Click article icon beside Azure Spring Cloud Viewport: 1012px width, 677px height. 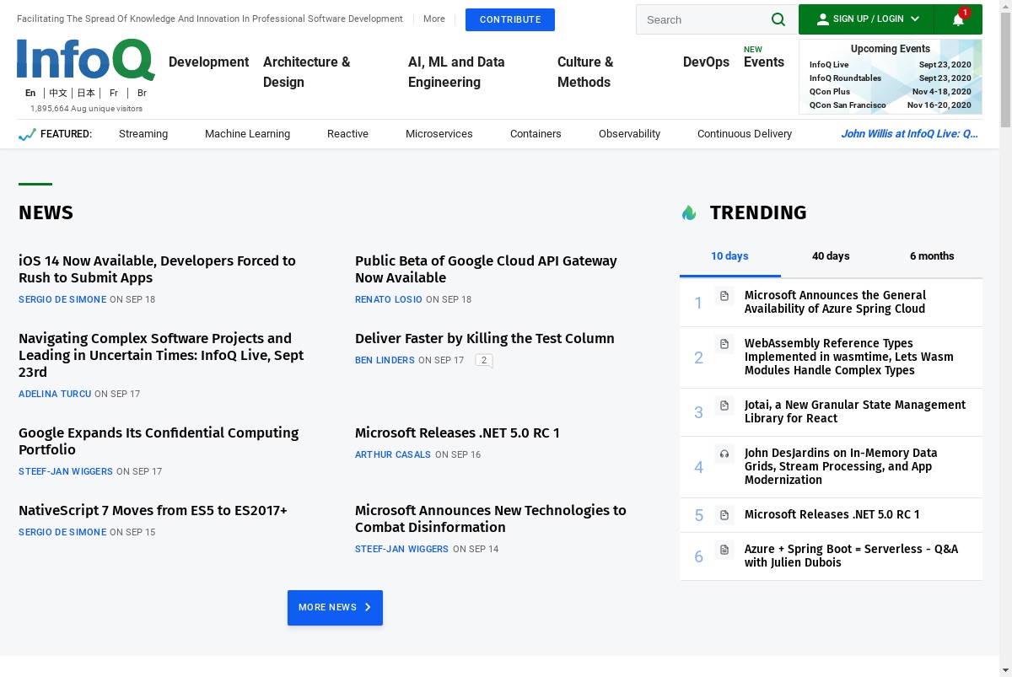[x=724, y=295]
